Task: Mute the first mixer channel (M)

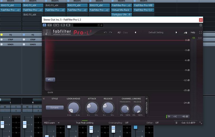Action: click(x=5, y=107)
